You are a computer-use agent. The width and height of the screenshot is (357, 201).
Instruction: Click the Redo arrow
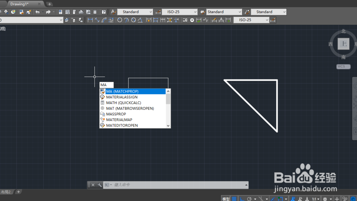(48, 12)
